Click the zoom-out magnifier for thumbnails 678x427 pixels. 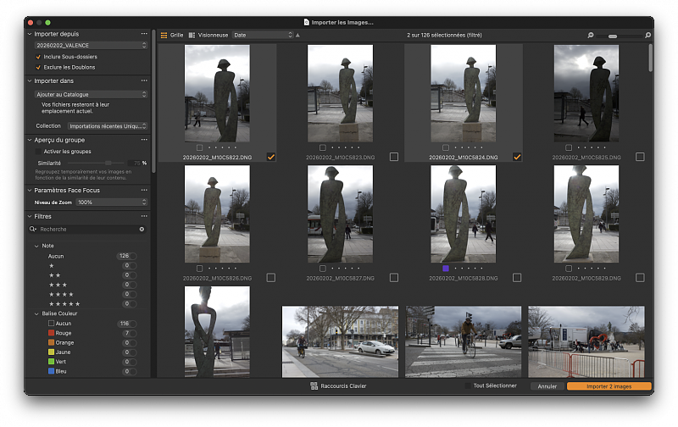coord(591,36)
